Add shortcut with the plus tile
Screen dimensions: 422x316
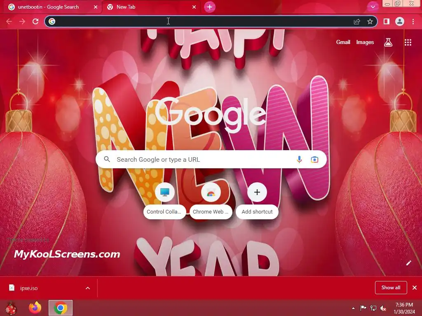(x=257, y=201)
